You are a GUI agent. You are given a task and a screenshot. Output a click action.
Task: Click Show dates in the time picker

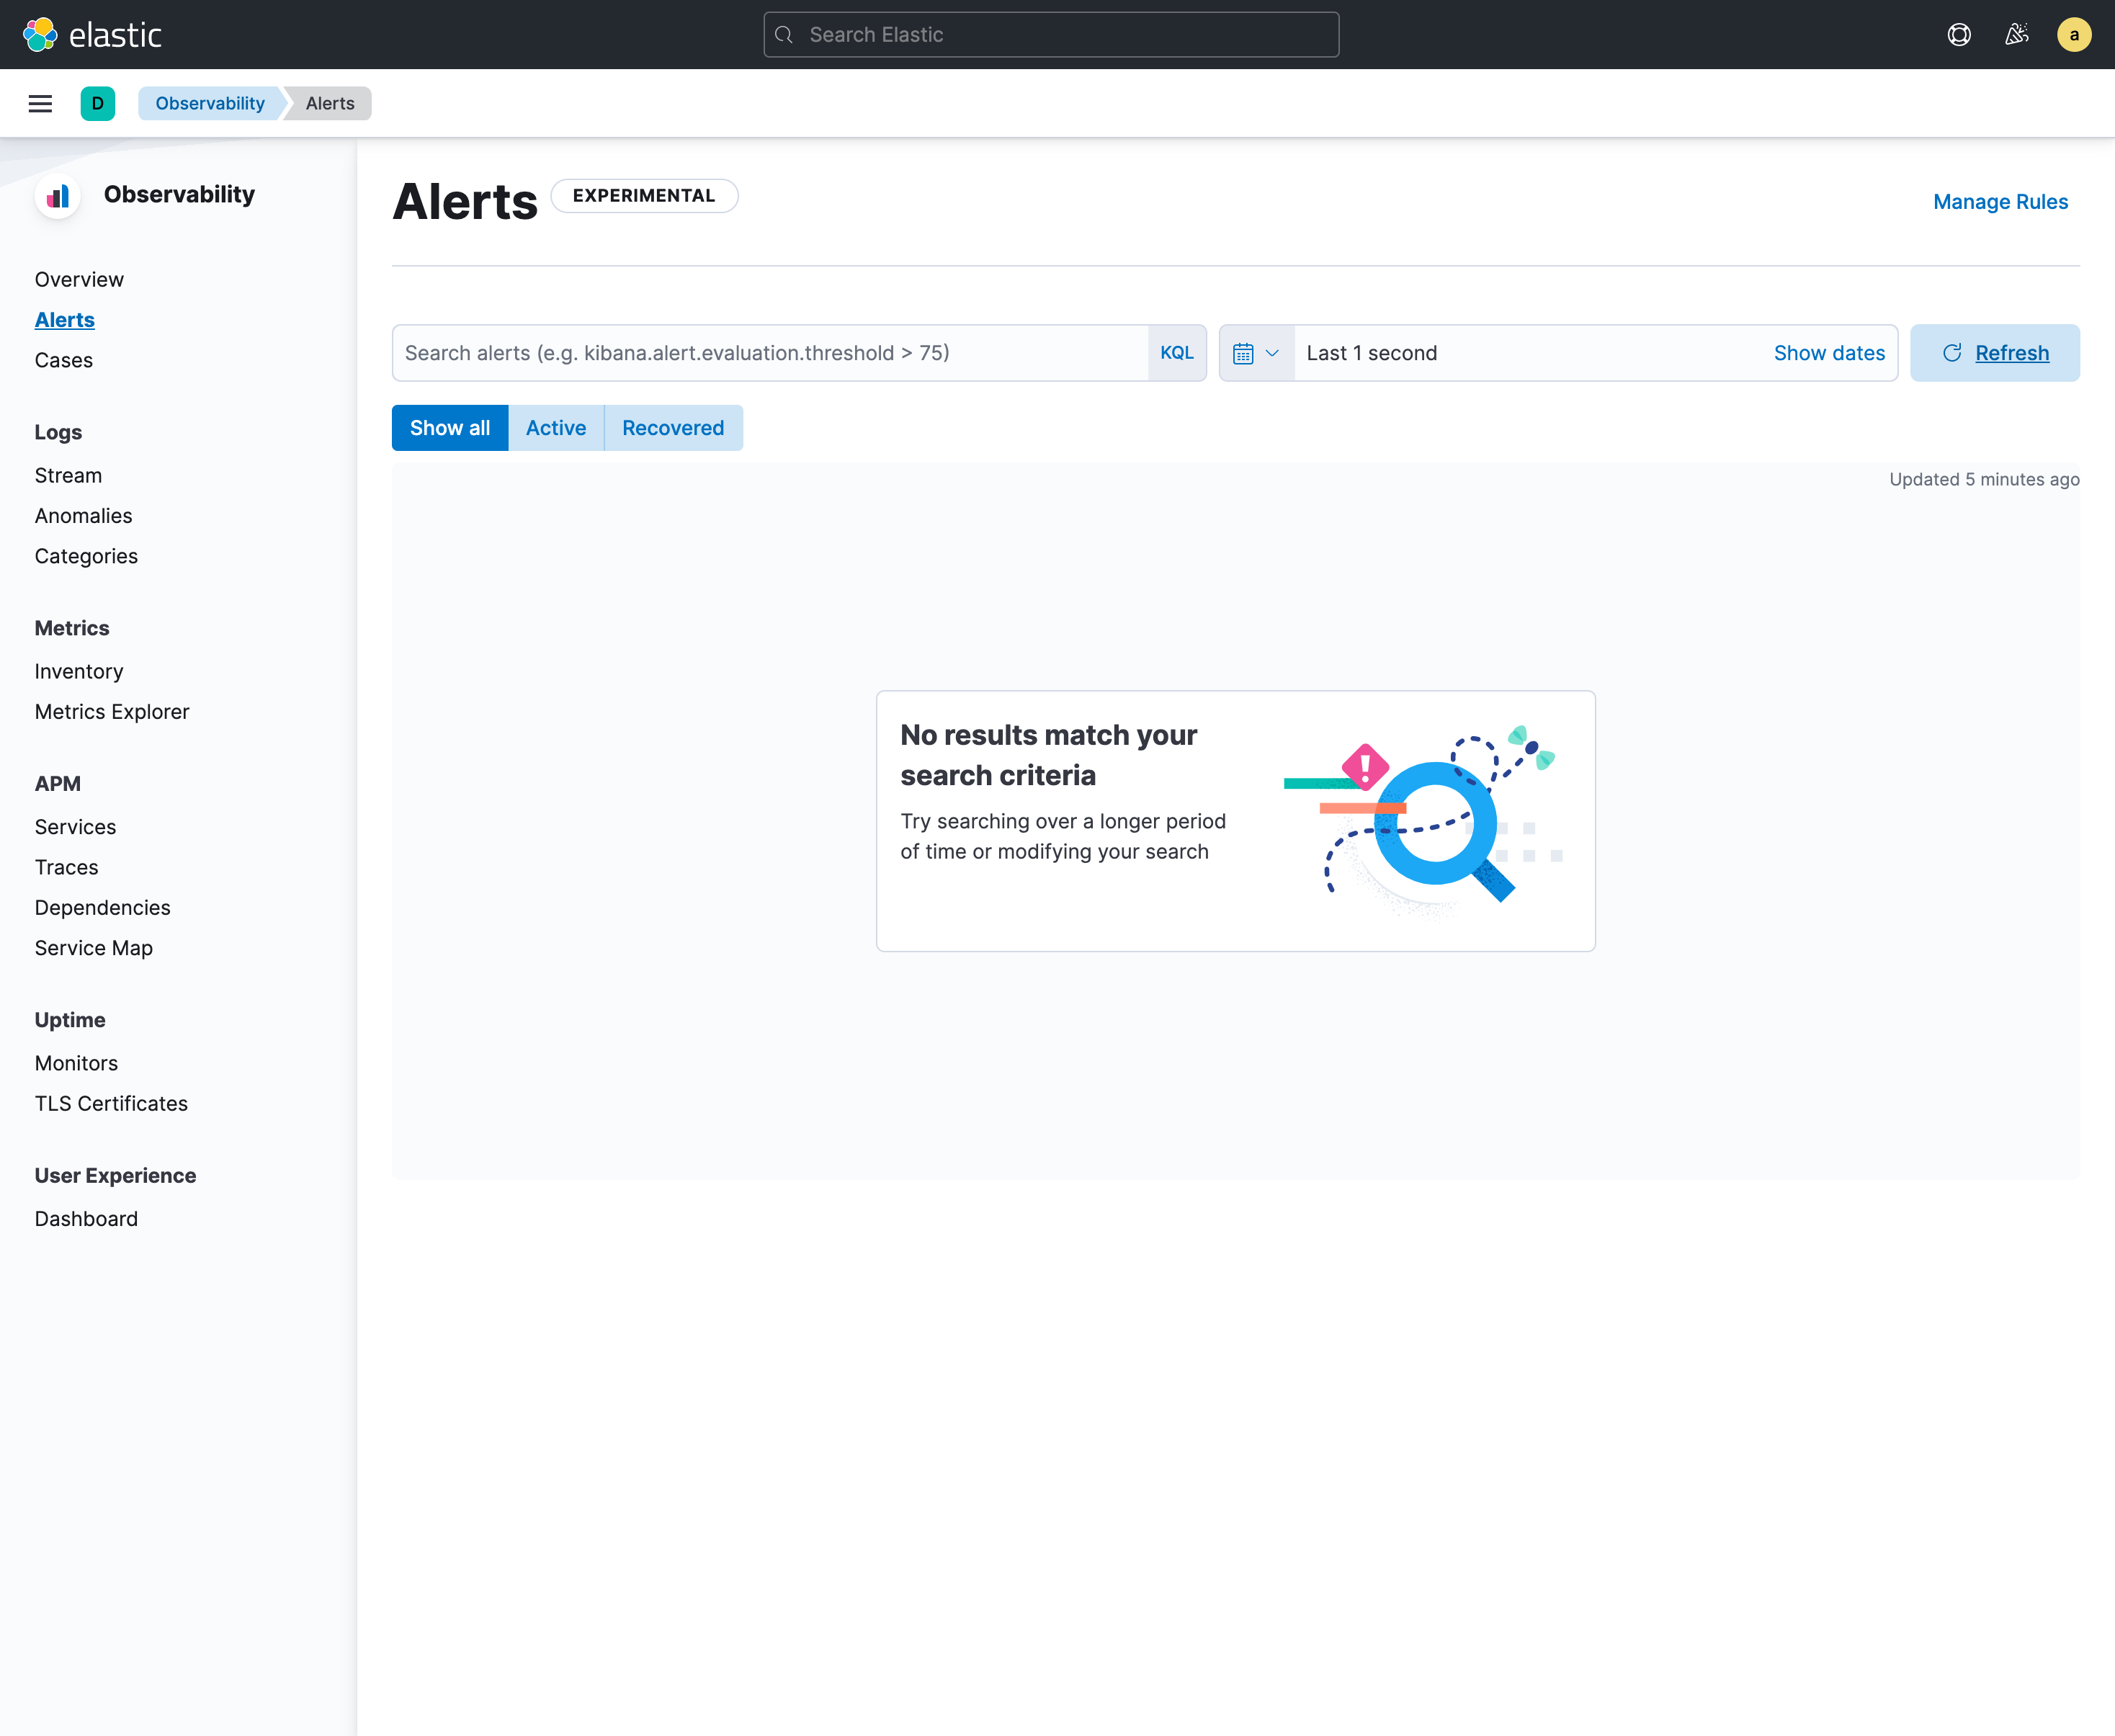1829,352
